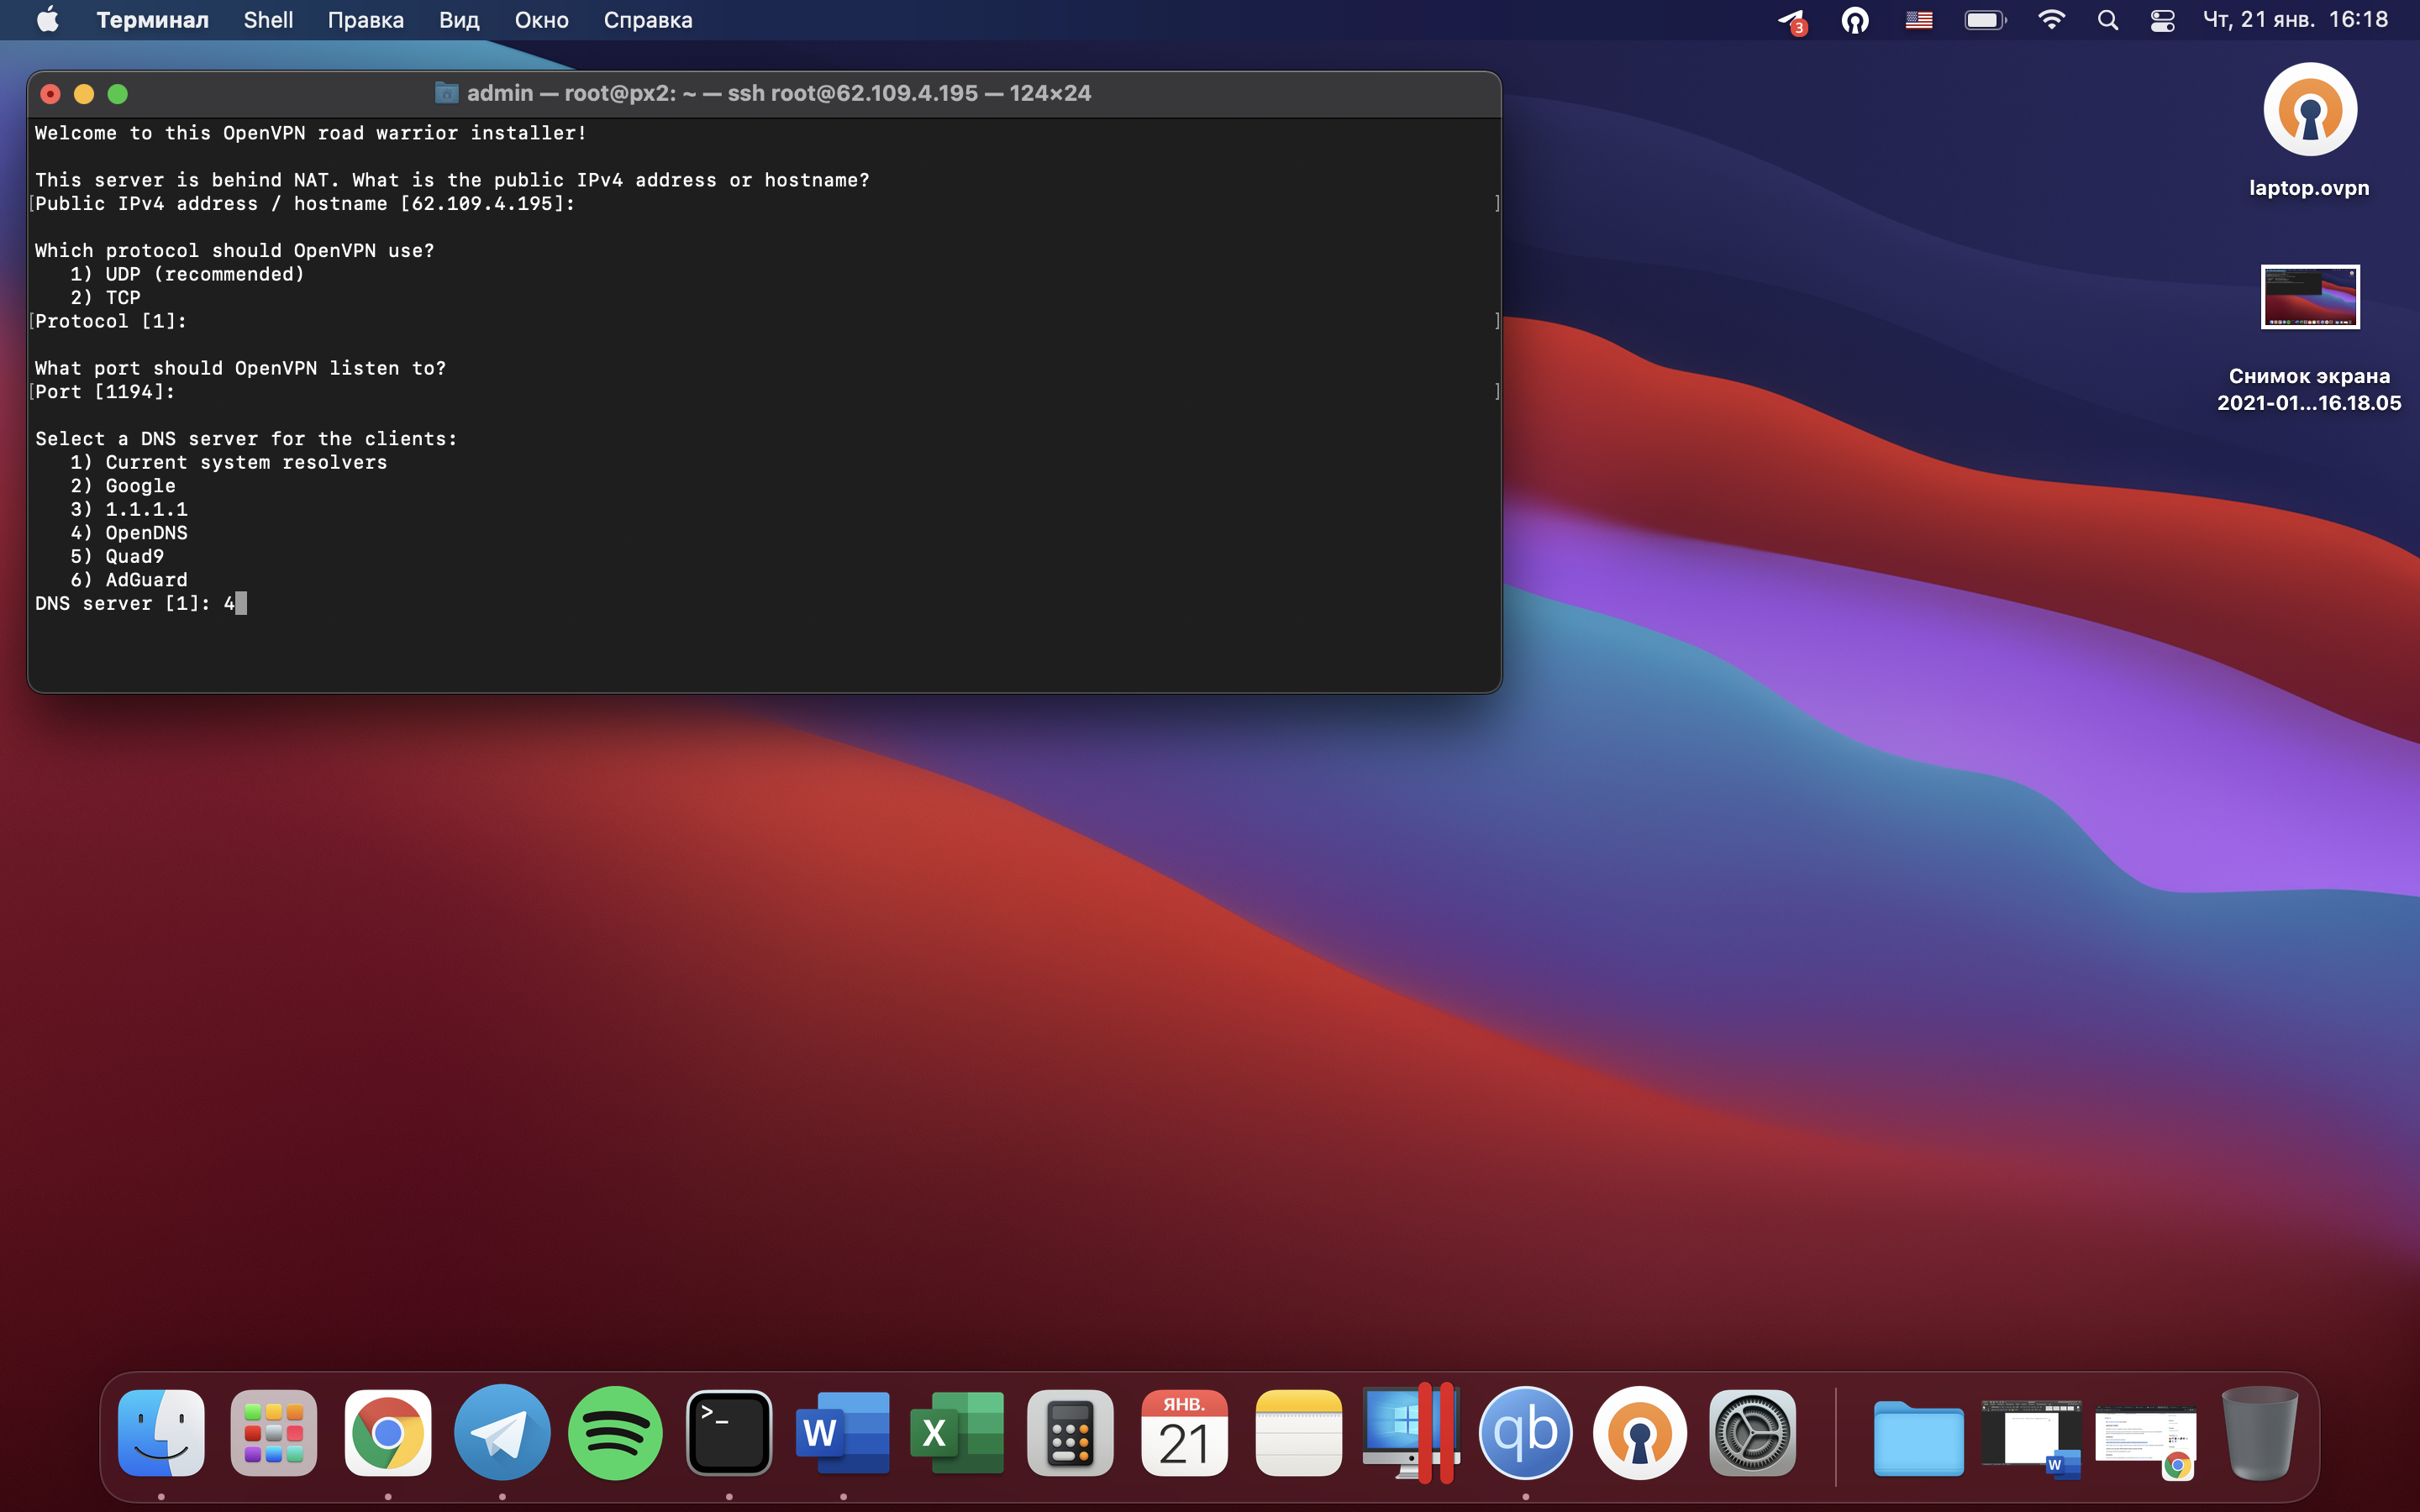
Task: Click '1) UDP (recommended)' text
Action: click(187, 274)
